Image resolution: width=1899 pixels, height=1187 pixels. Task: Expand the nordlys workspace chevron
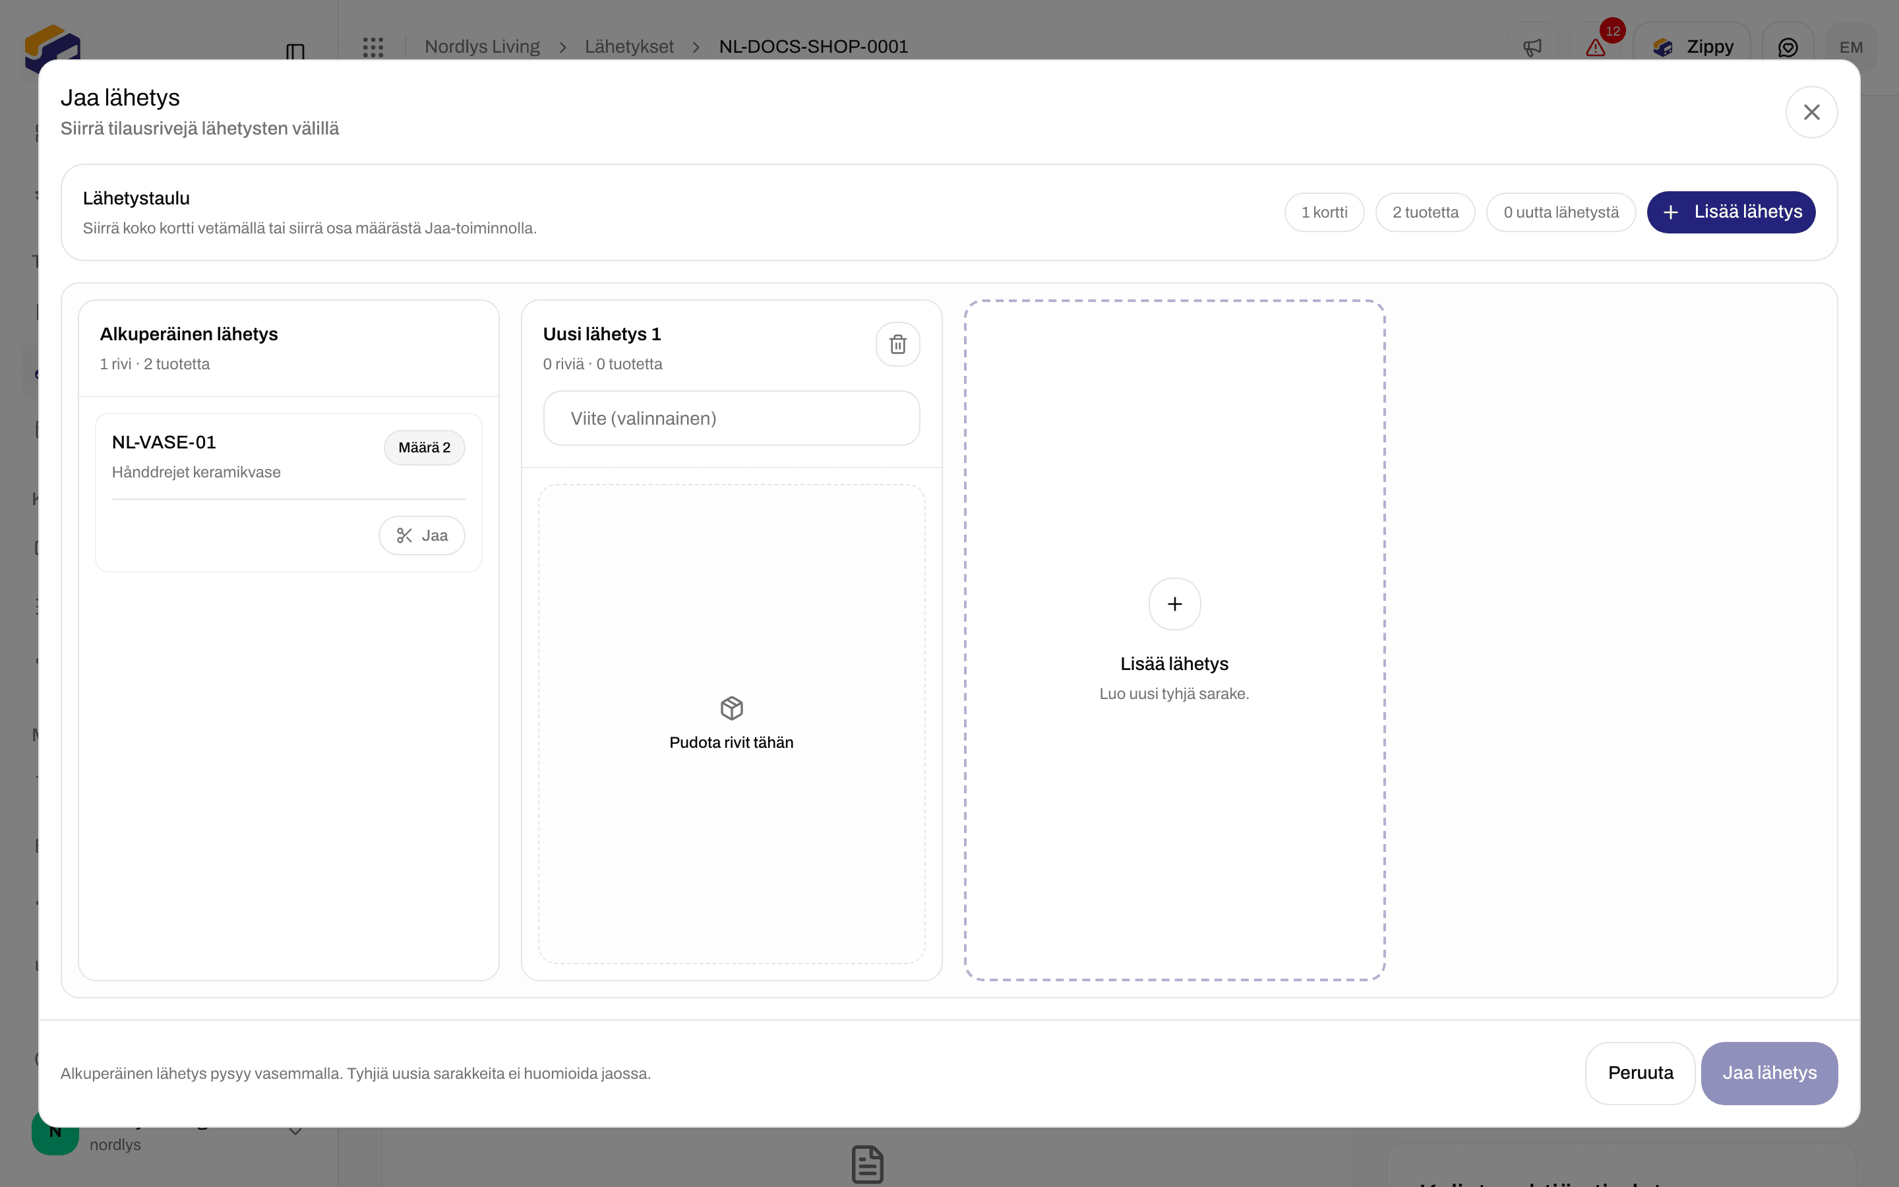[295, 1132]
